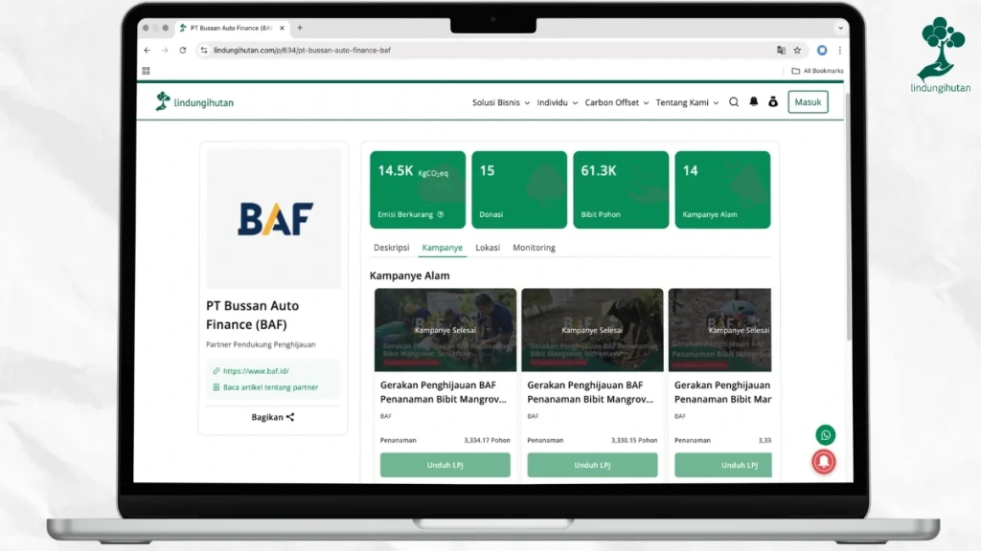Open campaign title above 3,334.17 Pohon
The width and height of the screenshot is (981, 551).
click(x=443, y=391)
